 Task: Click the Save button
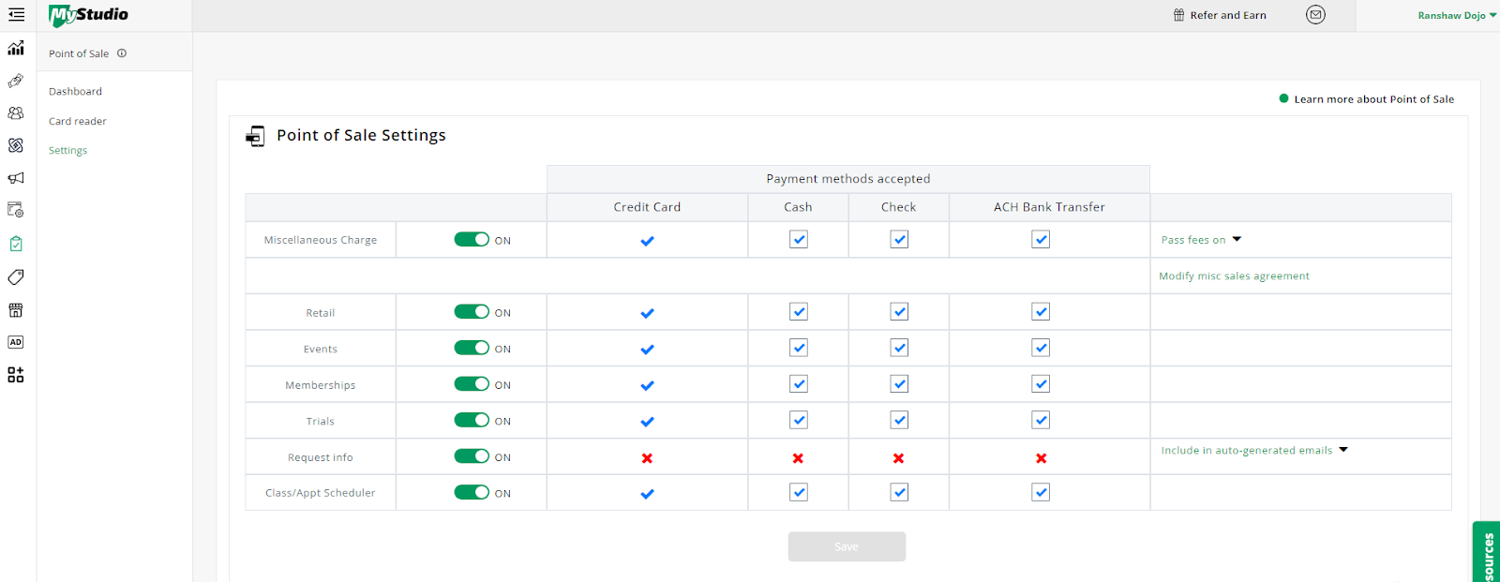(x=847, y=546)
